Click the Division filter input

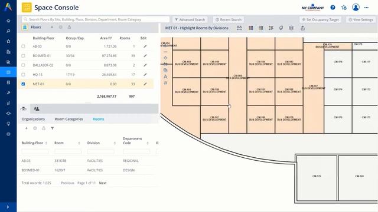[101, 151]
